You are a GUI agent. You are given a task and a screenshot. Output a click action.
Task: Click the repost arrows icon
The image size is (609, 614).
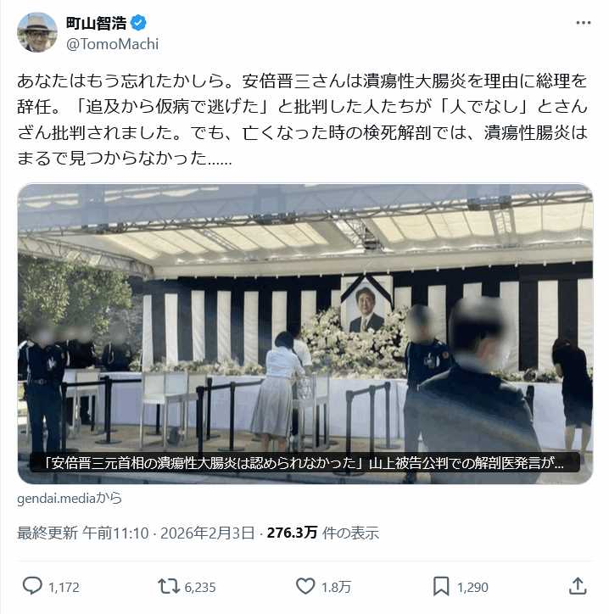(169, 587)
